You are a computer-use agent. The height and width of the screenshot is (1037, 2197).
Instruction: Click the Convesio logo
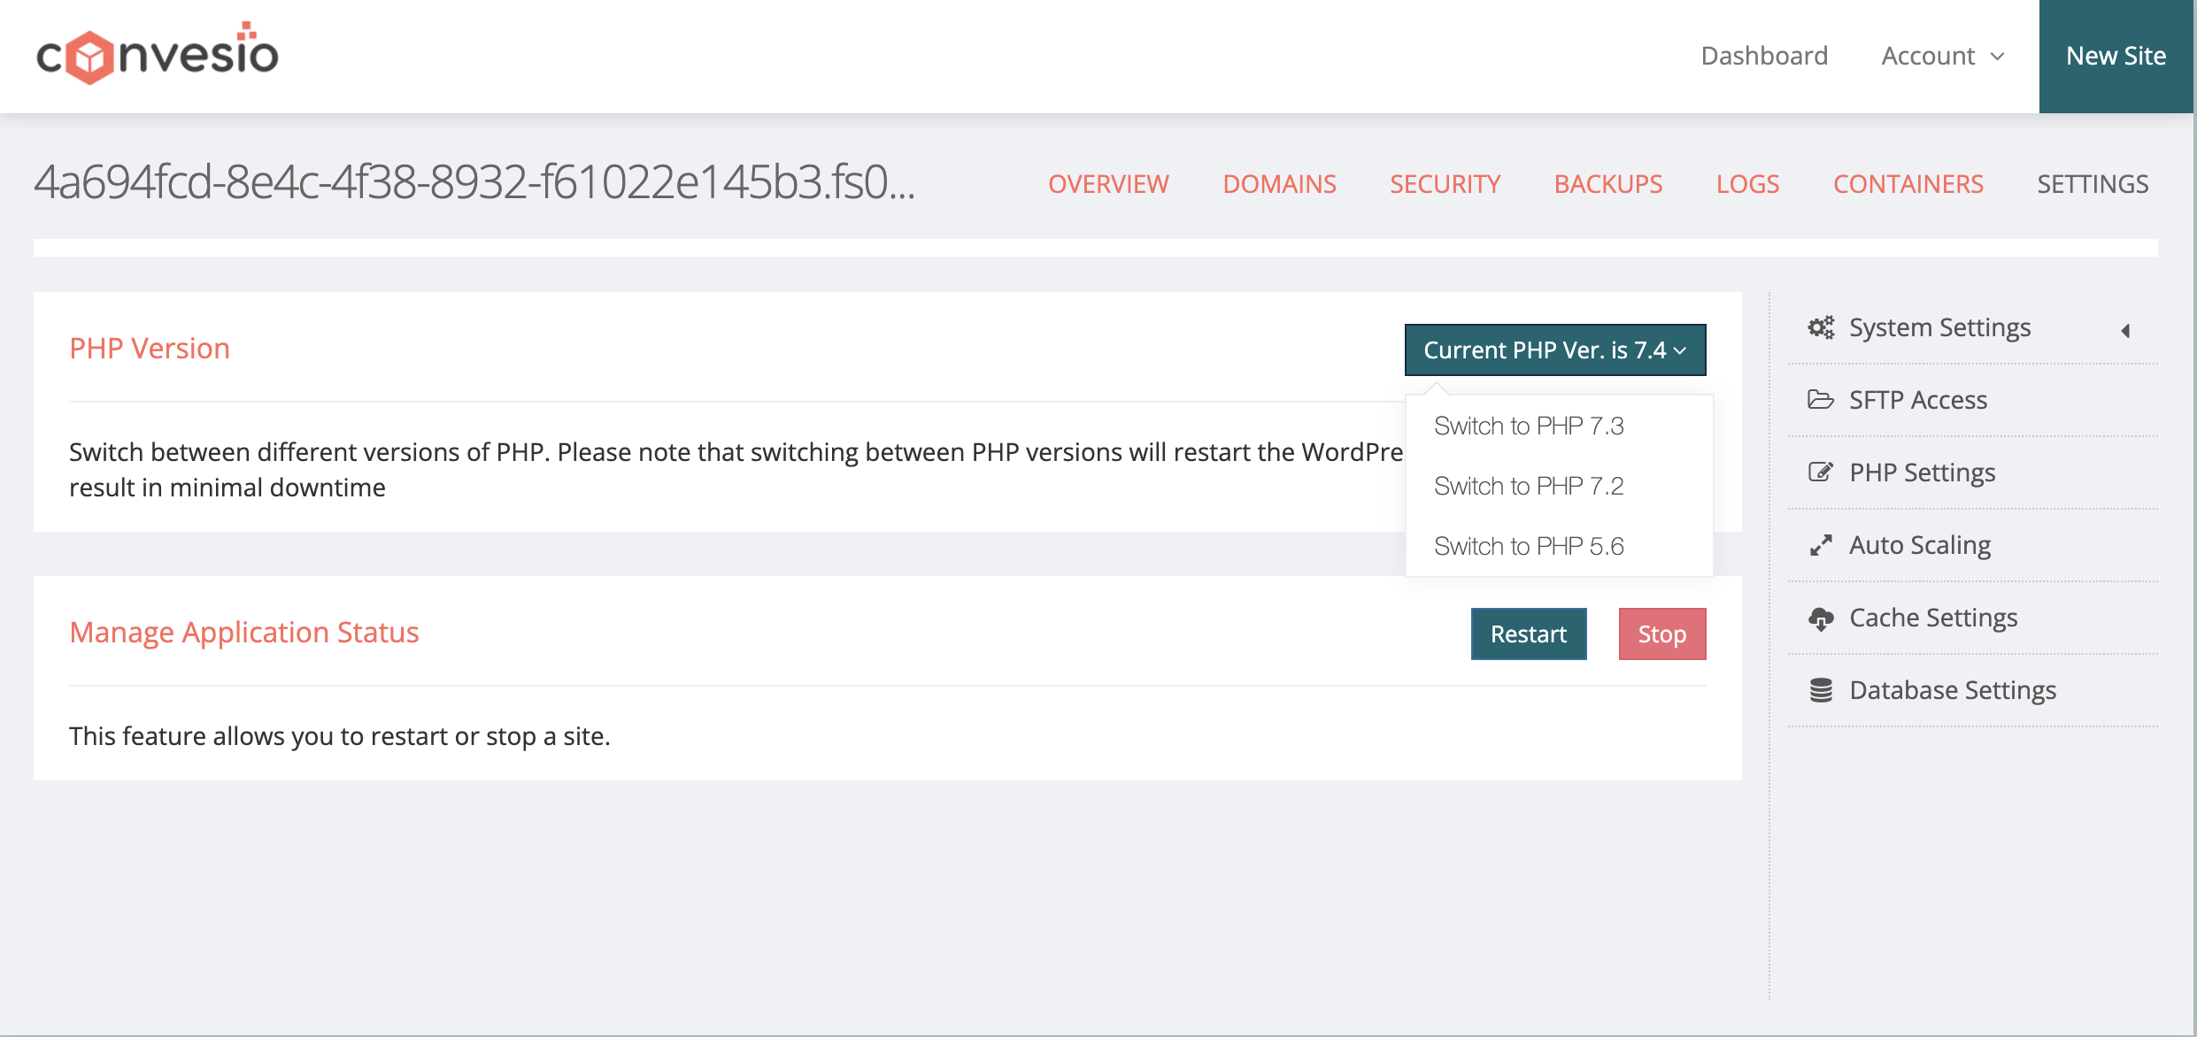click(x=158, y=55)
